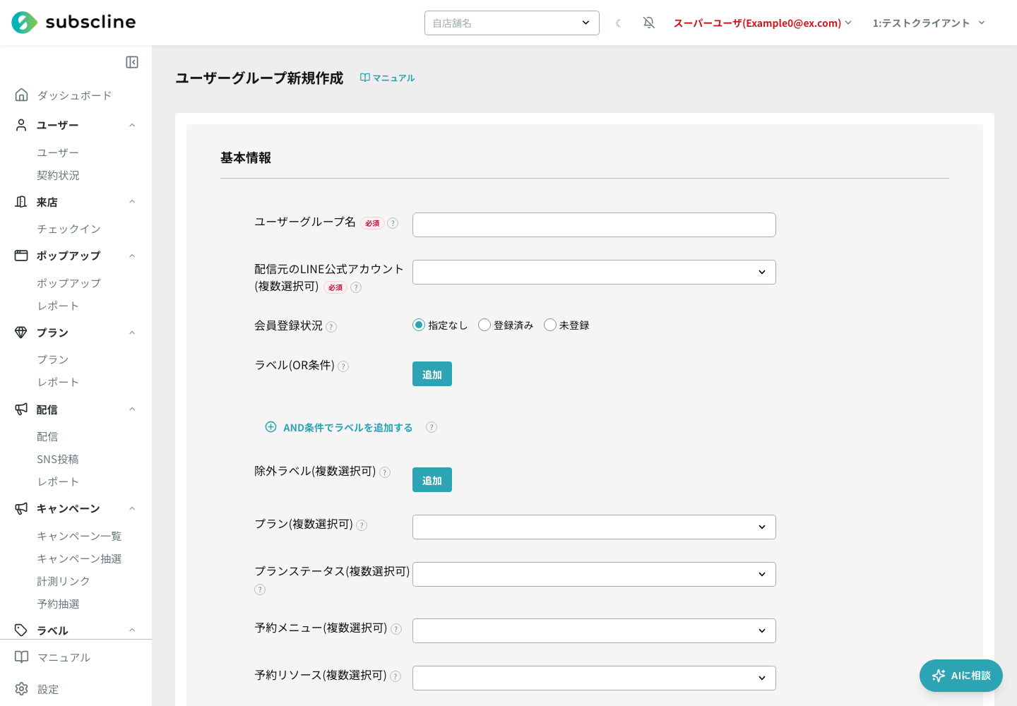Choose 登録済み for 会員登録状況
Viewport: 1017px width, 706px height.
tap(484, 325)
